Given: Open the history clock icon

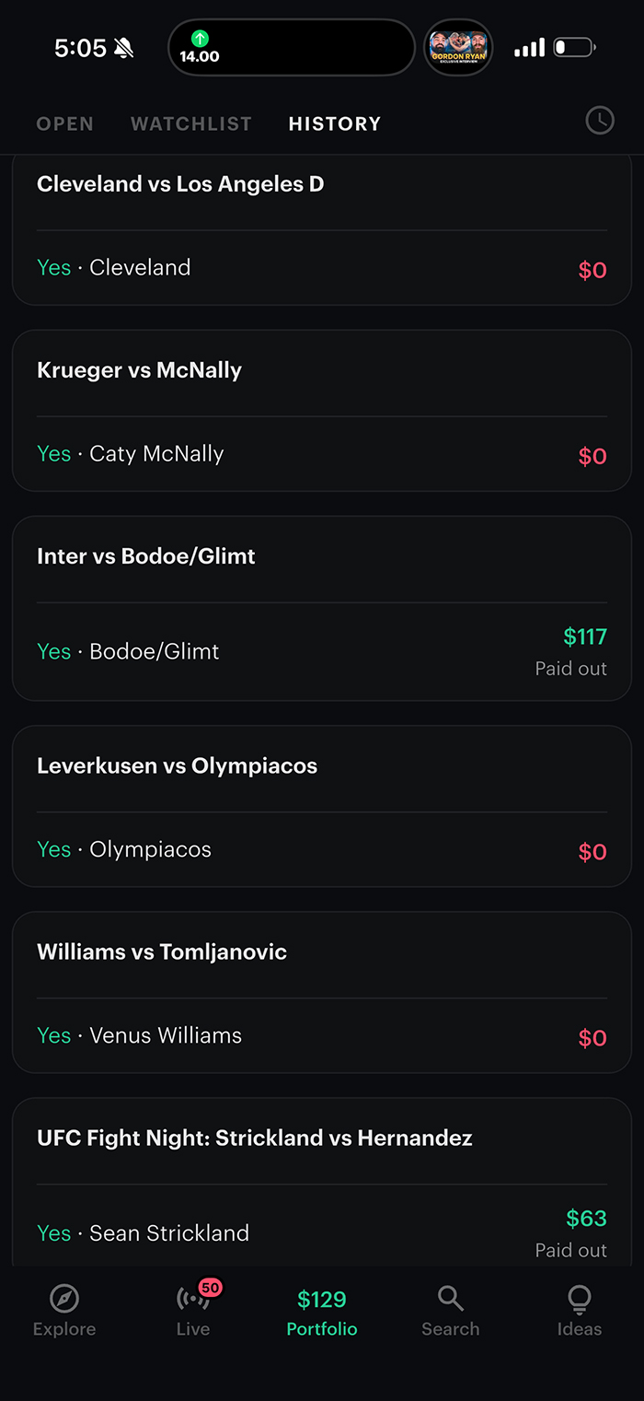Looking at the screenshot, I should point(599,121).
